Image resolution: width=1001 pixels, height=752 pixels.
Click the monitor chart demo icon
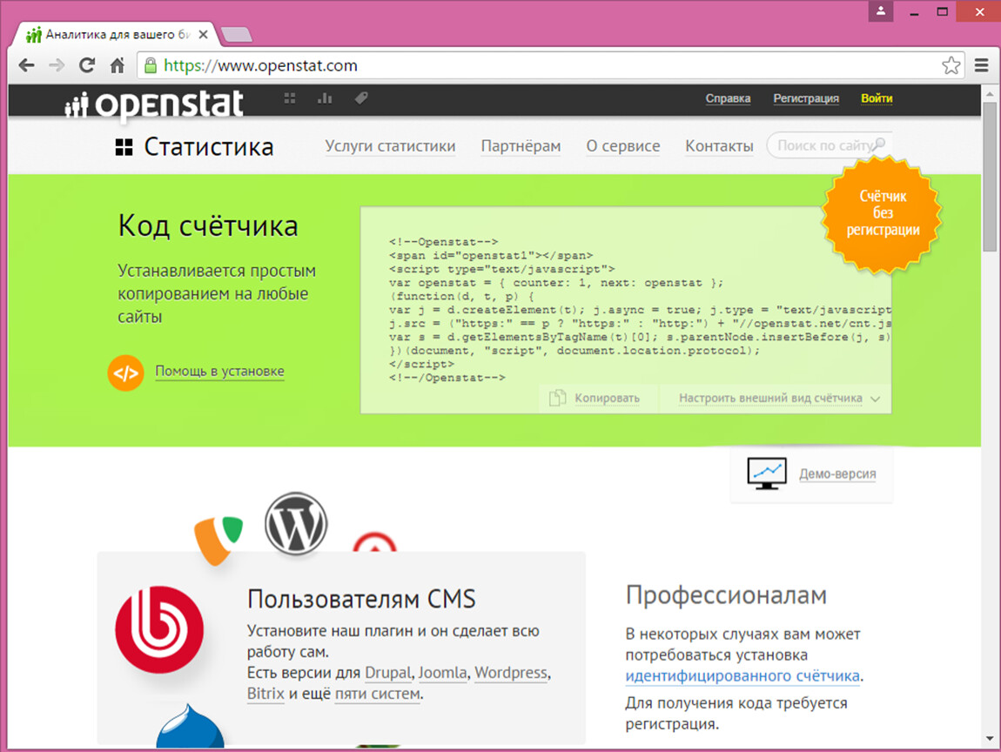point(767,473)
